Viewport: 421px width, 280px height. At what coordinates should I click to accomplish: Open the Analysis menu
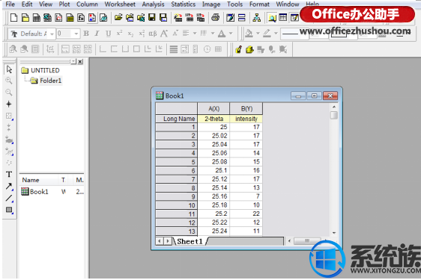point(153,4)
